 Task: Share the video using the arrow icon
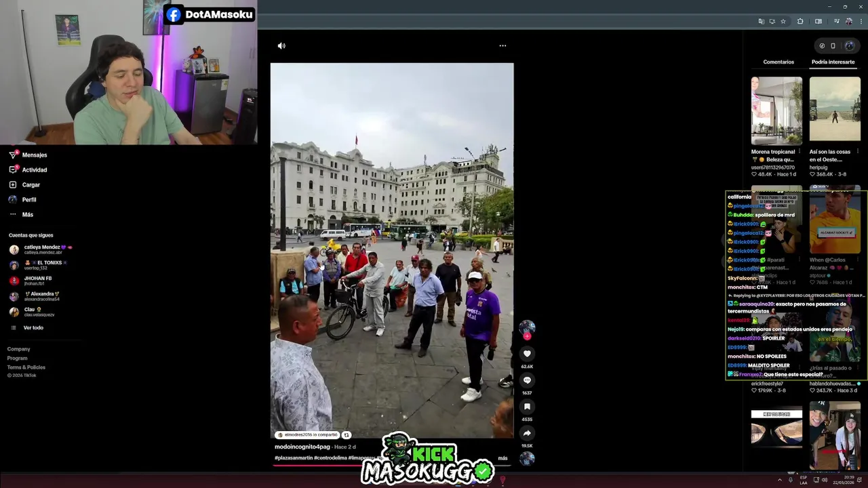click(x=527, y=433)
